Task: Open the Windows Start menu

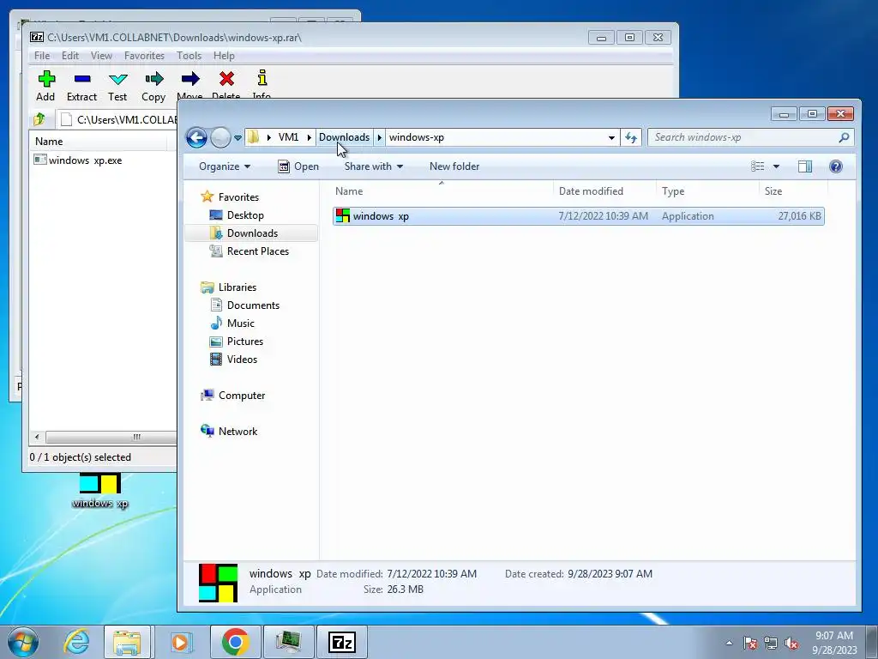Action: [23, 642]
